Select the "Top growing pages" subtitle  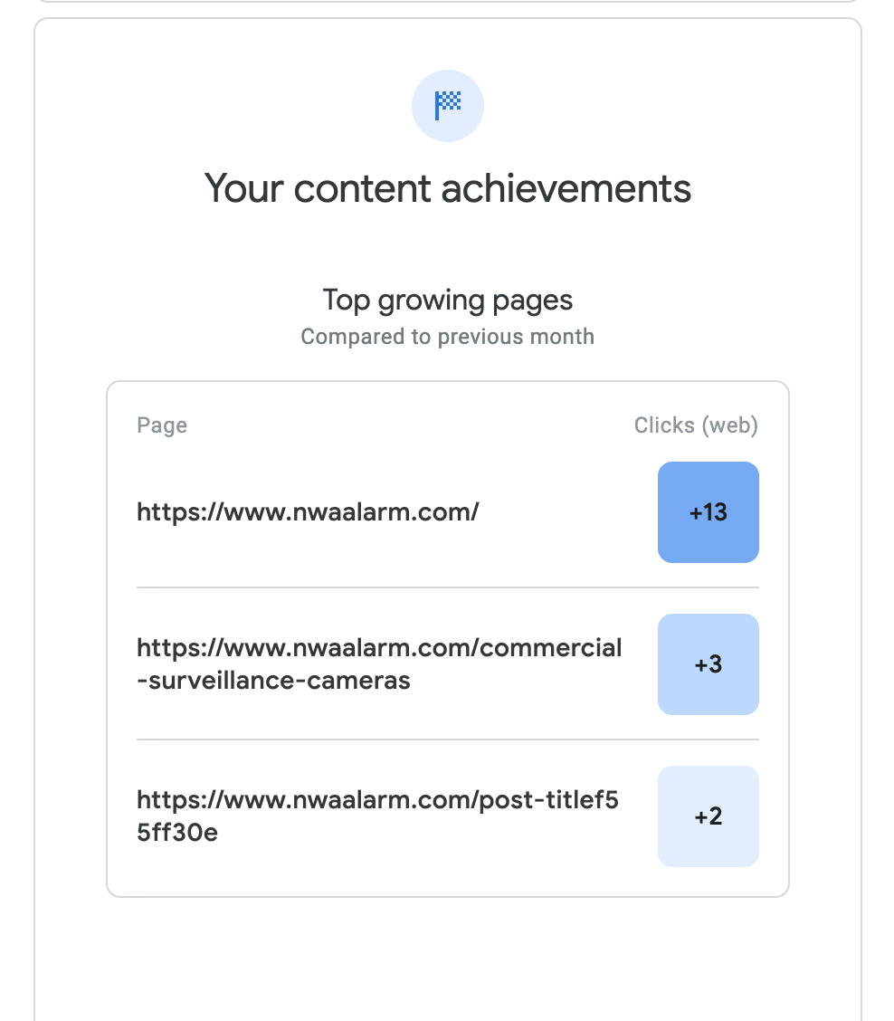pyautogui.click(x=447, y=300)
